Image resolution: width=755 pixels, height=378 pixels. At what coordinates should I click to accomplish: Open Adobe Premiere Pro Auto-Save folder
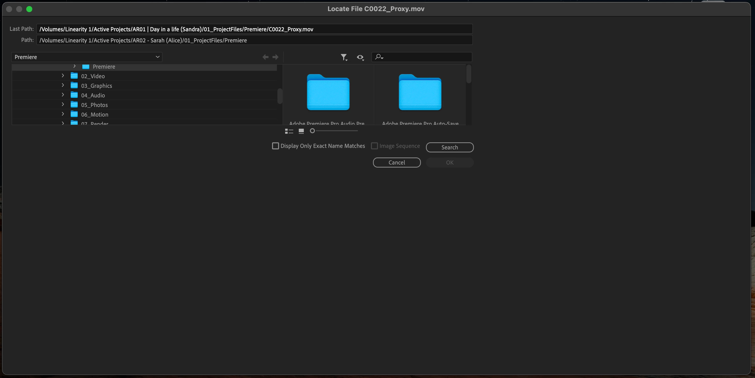pyautogui.click(x=420, y=93)
